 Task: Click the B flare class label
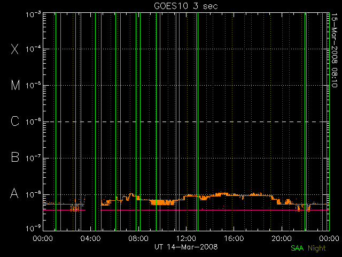15,157
